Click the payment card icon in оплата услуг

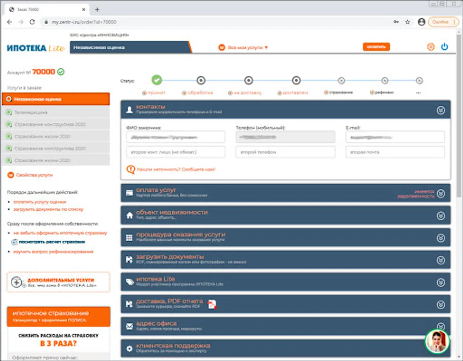129,193
